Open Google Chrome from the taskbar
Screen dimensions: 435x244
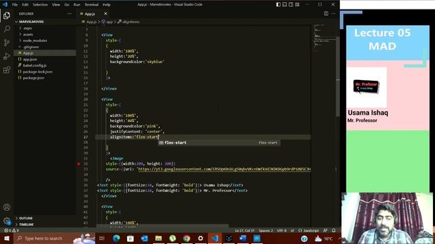coord(186,239)
